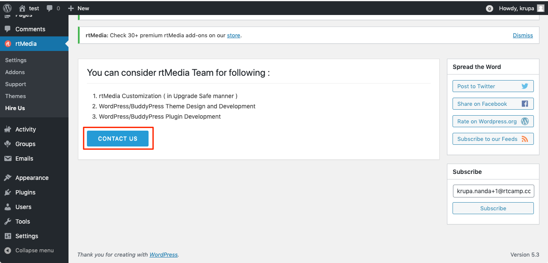
Task: Open the comments bubble in the admin bar
Action: tap(51, 8)
